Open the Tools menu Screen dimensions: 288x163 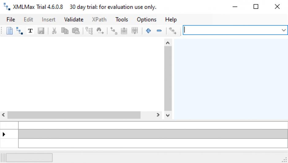[x=122, y=20]
